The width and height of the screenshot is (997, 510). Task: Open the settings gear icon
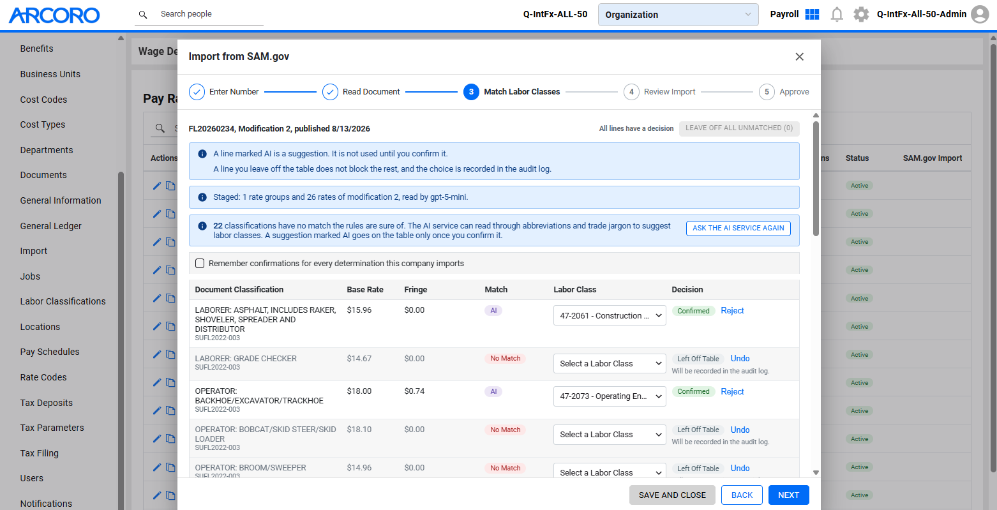(861, 14)
